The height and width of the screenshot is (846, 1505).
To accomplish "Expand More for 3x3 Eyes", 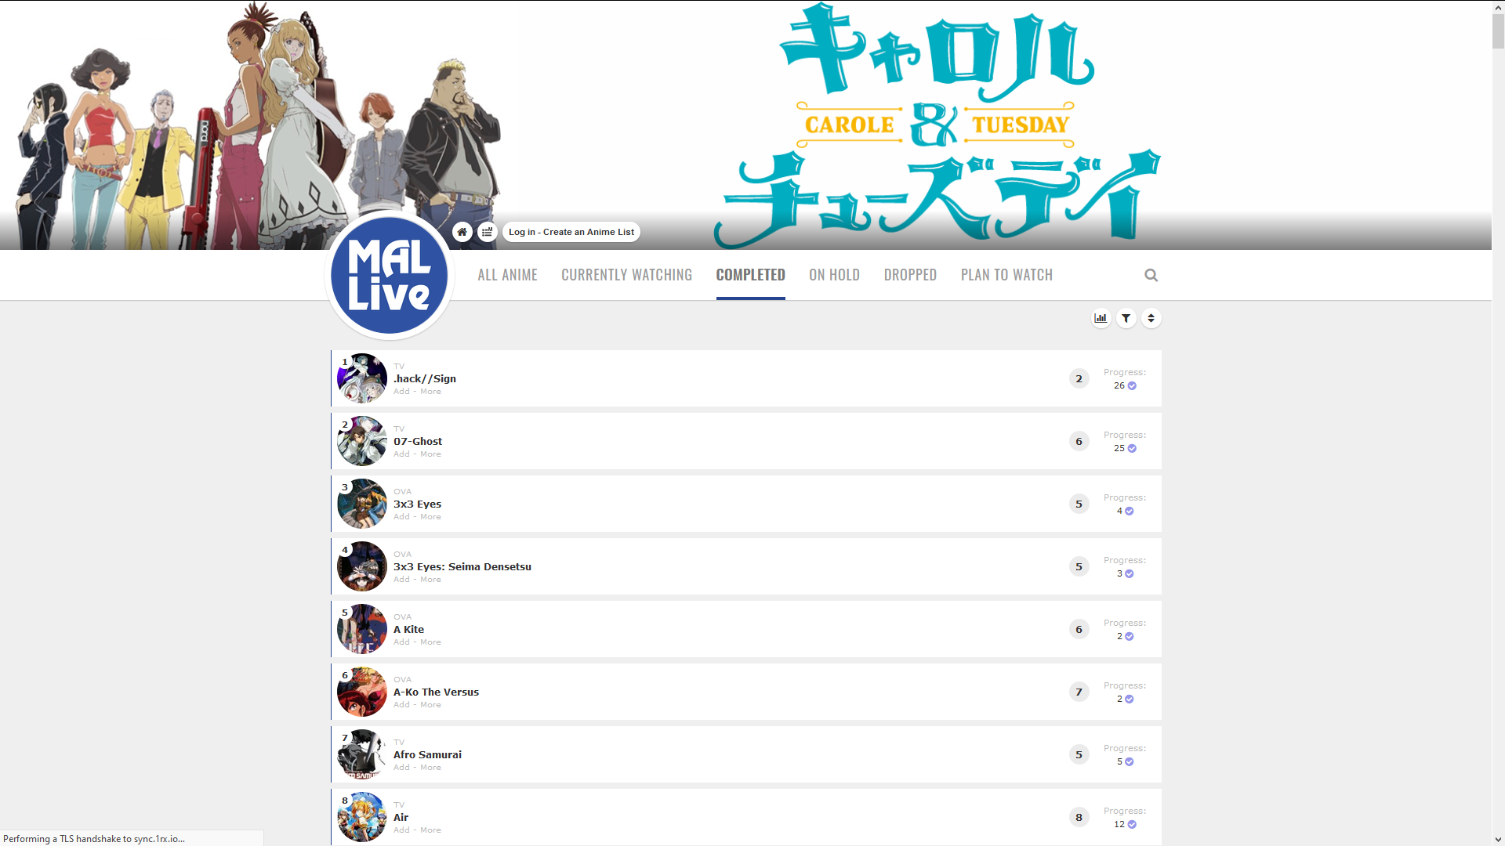I will point(430,517).
